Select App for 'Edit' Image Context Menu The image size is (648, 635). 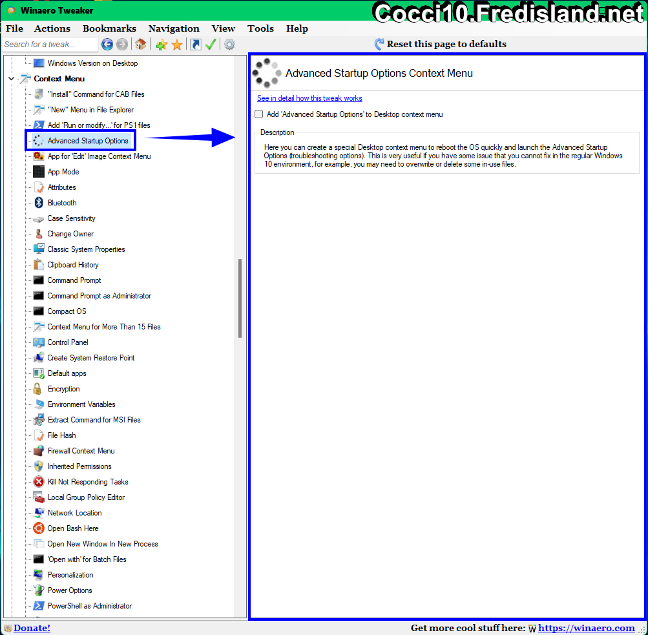tap(99, 156)
